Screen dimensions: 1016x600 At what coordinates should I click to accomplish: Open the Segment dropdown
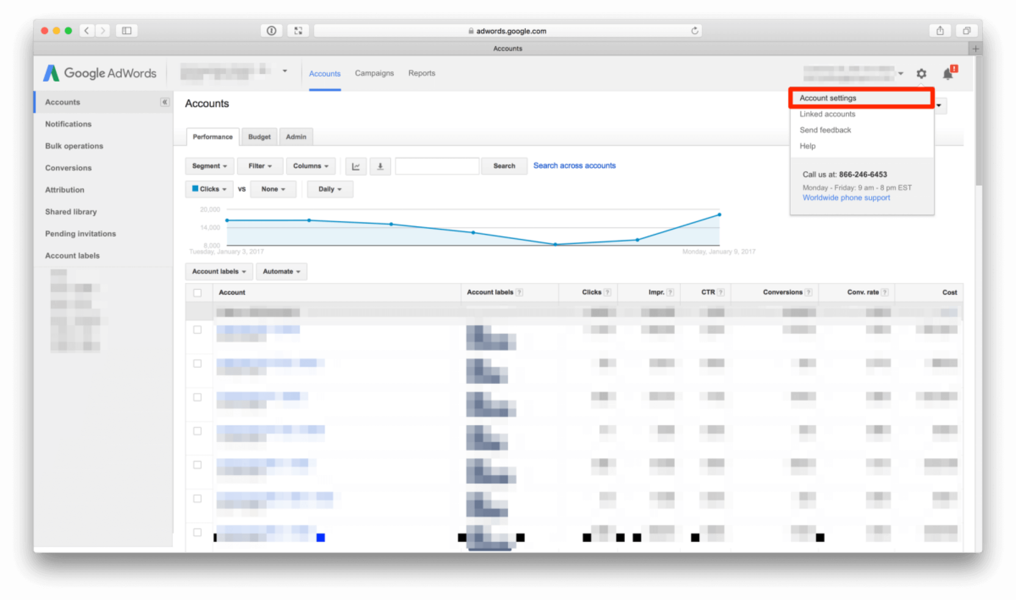click(209, 166)
